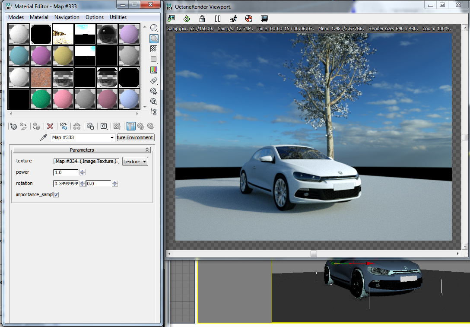Viewport: 470px width, 327px height.
Task: Open the Texture type dropdown
Action: point(135,162)
